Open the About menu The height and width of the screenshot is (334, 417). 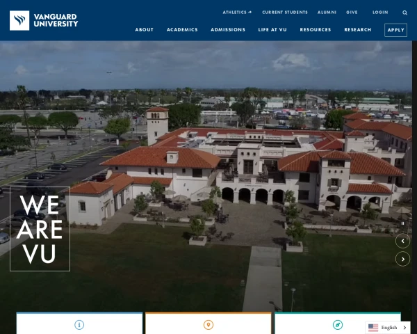(144, 30)
